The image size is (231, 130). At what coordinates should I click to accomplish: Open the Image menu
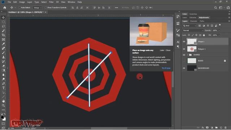pyautogui.click(x=22, y=2)
